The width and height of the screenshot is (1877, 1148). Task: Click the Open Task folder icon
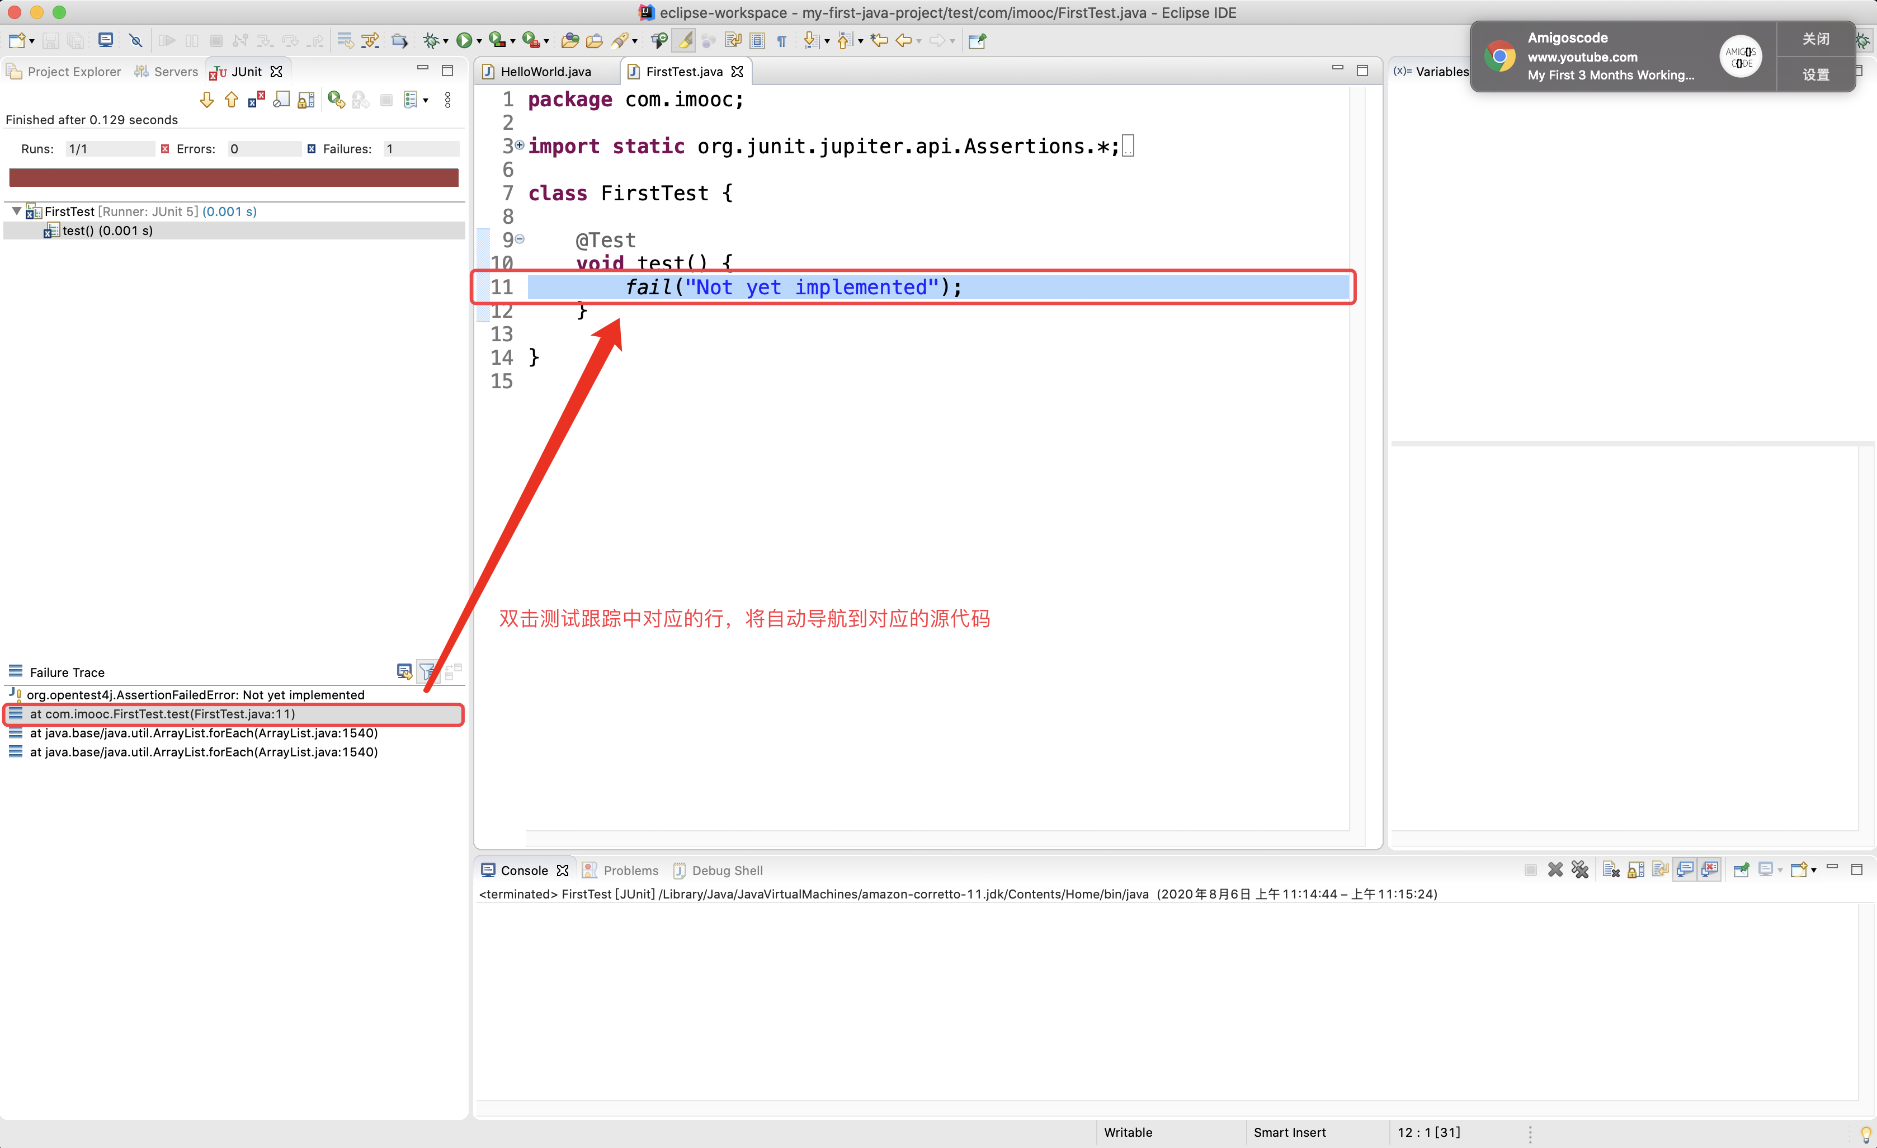click(594, 40)
